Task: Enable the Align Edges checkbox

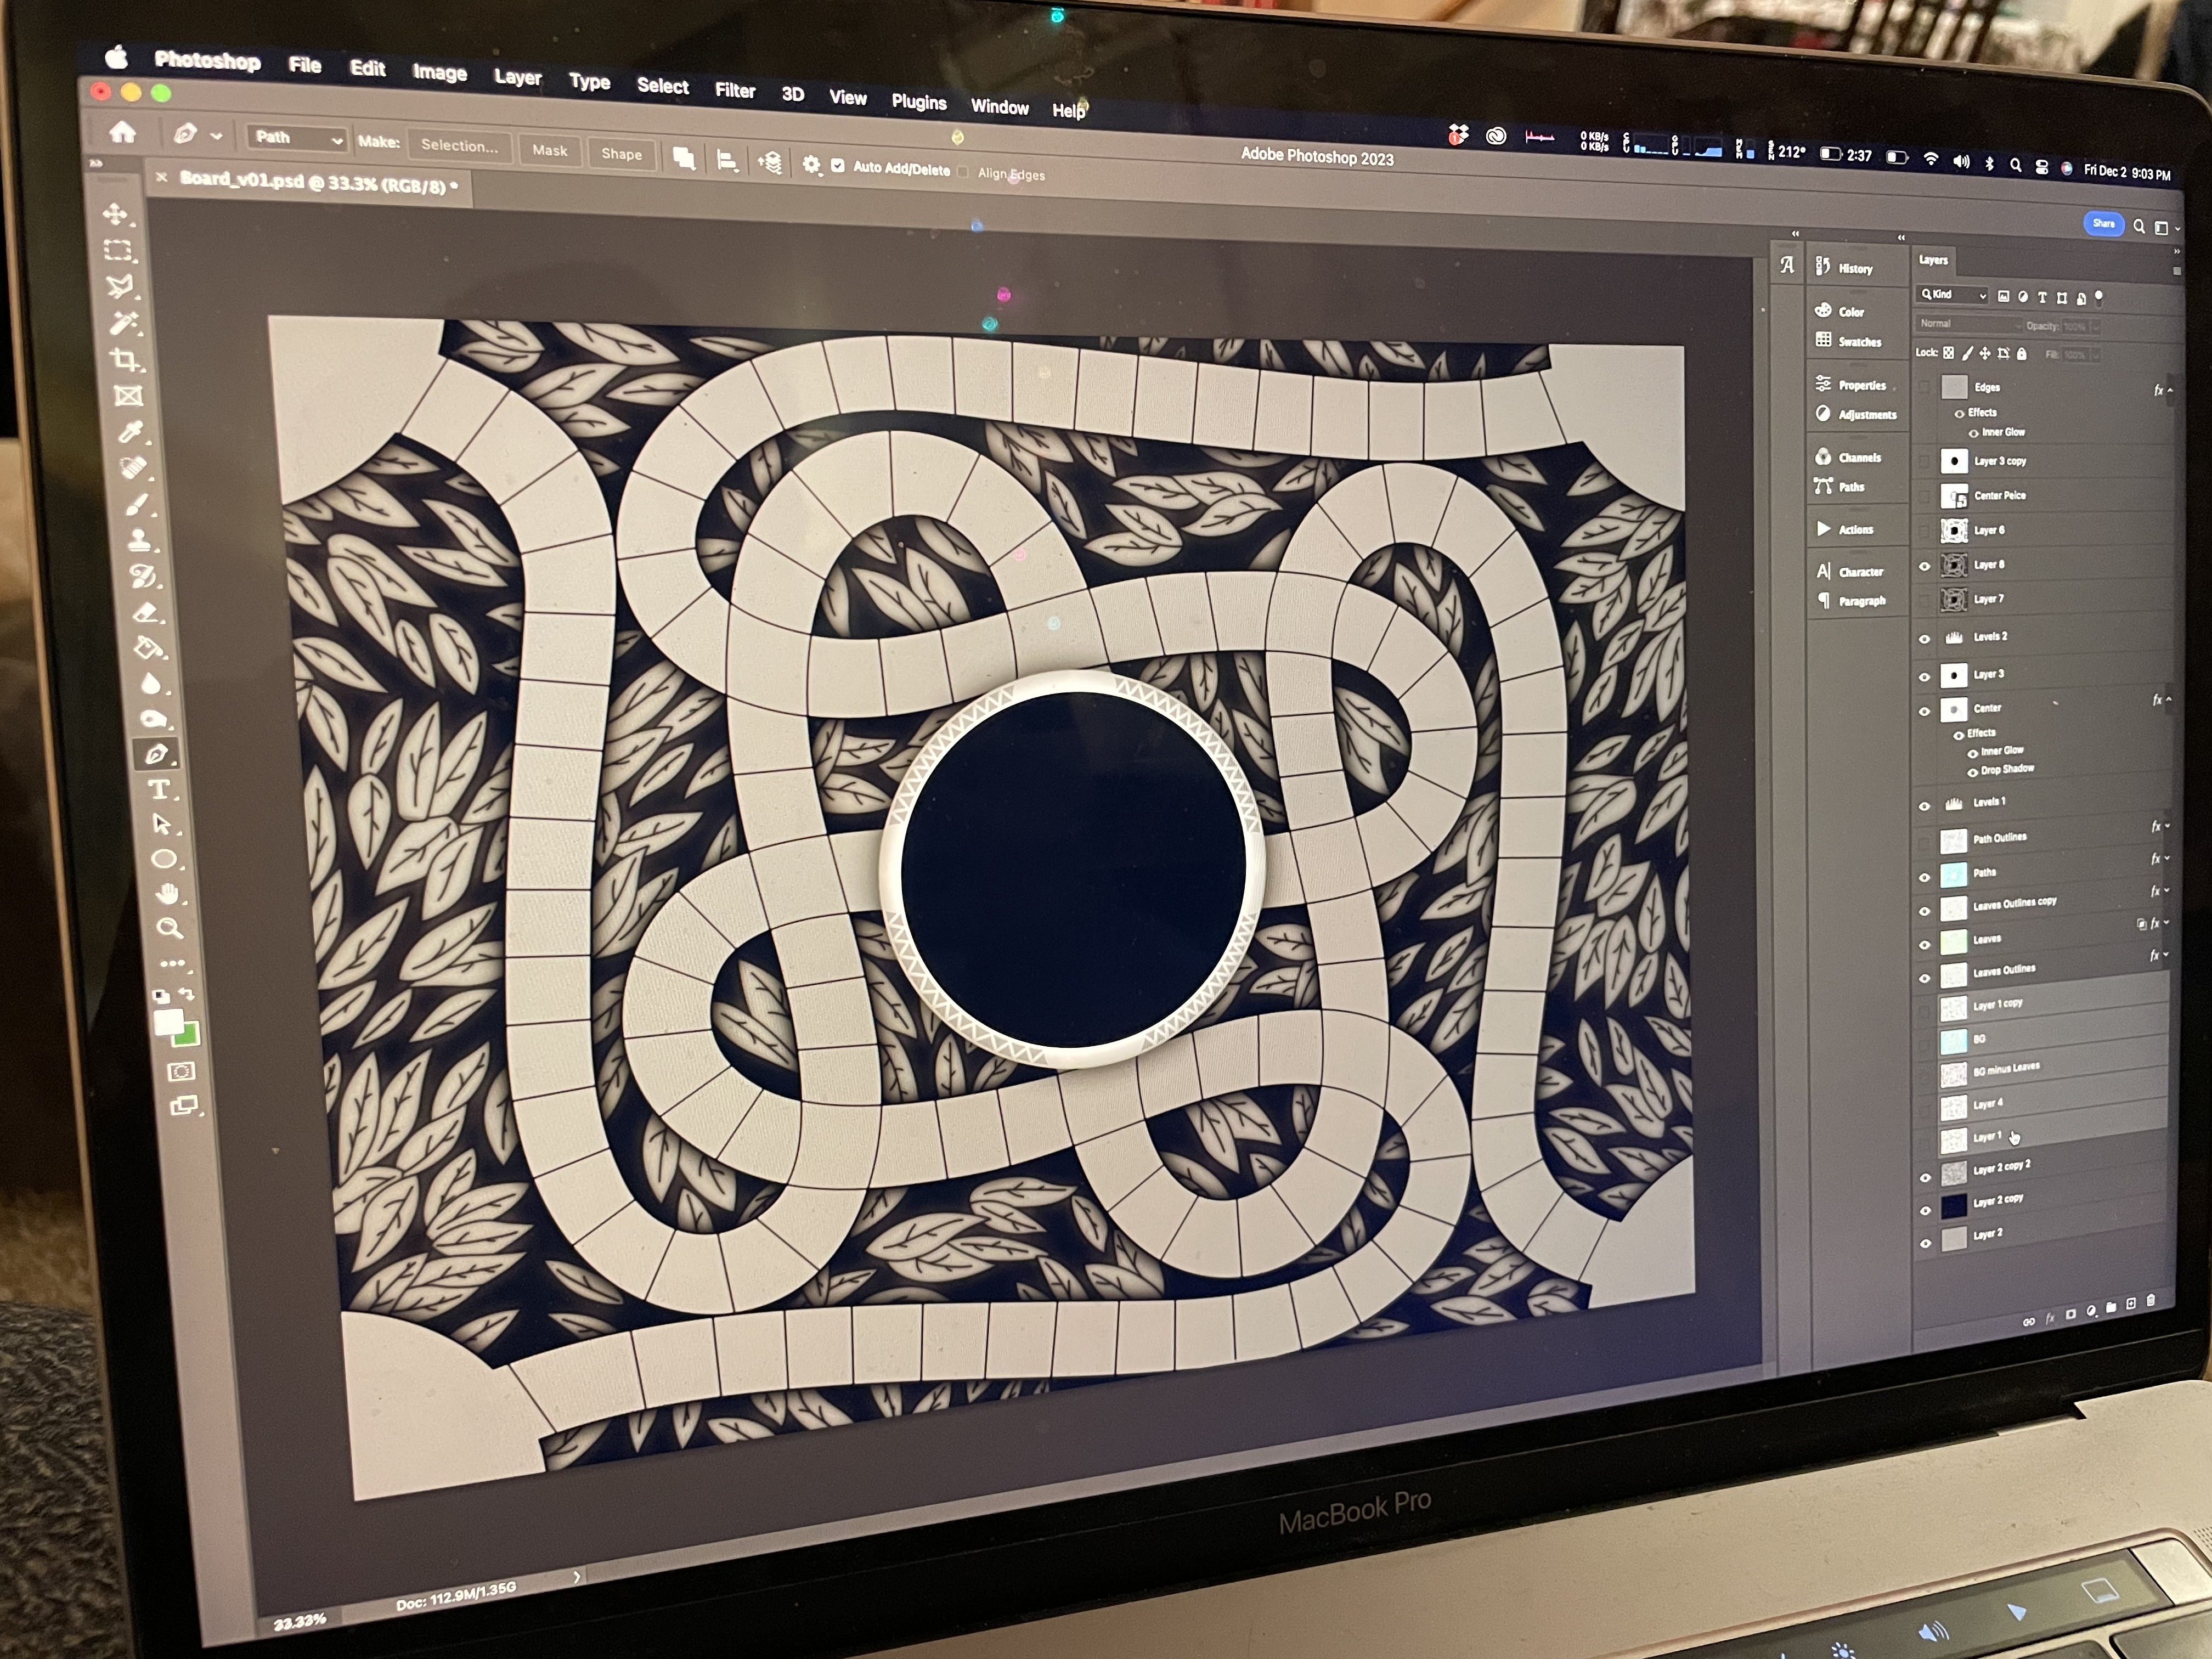Action: point(963,172)
